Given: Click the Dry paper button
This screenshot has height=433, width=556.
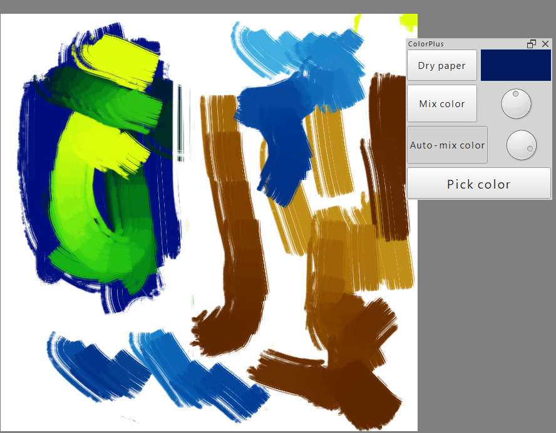Looking at the screenshot, I should tap(442, 65).
